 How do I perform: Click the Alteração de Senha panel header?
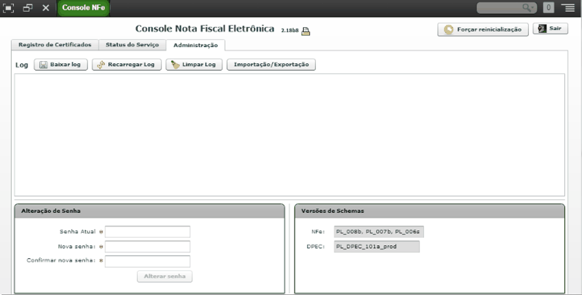[150, 211]
